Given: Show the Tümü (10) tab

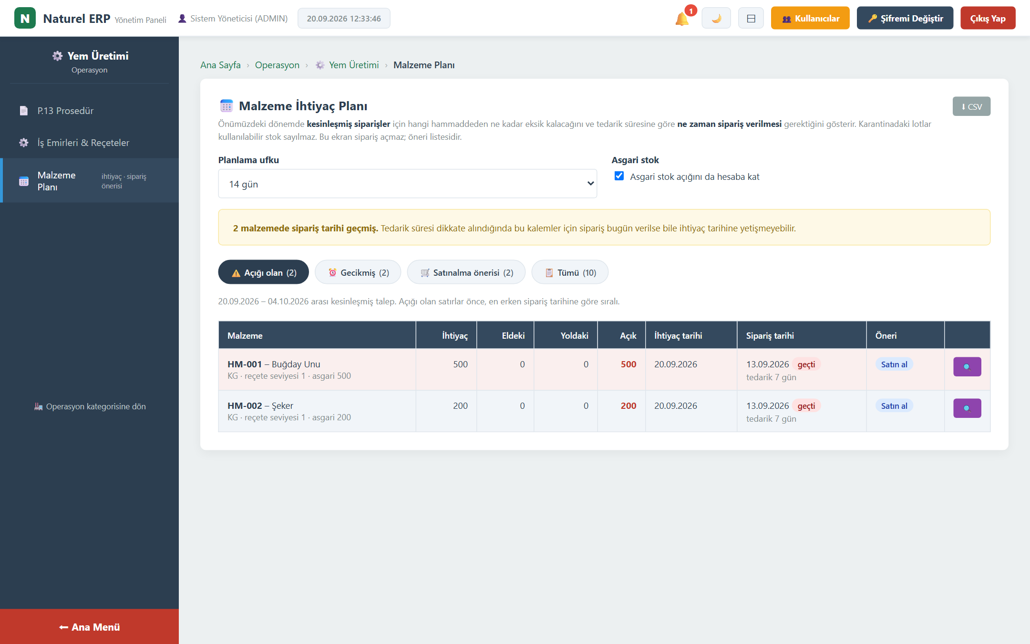Looking at the screenshot, I should pos(570,272).
